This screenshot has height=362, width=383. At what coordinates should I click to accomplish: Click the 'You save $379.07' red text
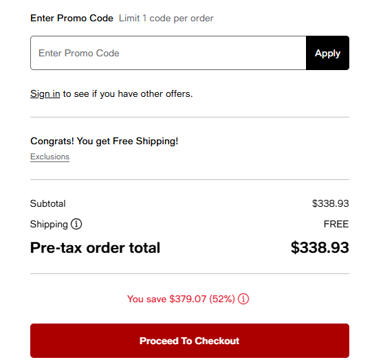(x=166, y=299)
